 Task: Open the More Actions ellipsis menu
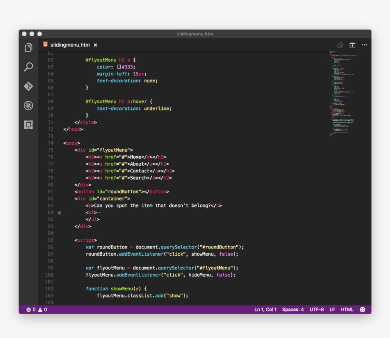tap(364, 44)
